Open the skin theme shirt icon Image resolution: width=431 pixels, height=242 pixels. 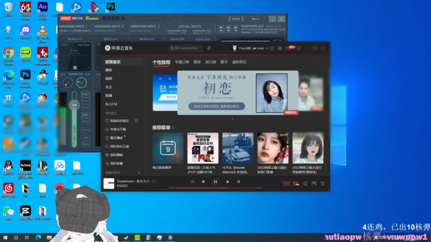272,48
